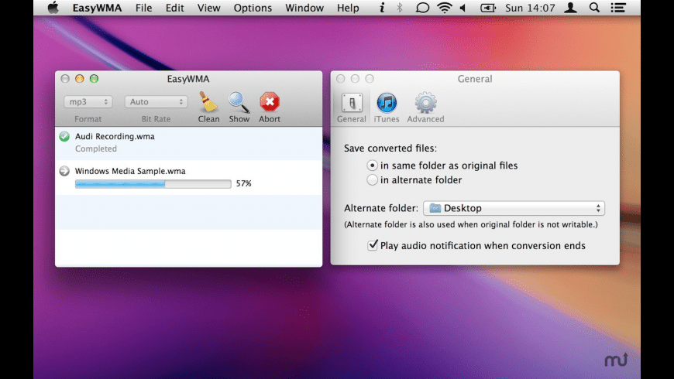Abort the conversion with the red icon
674x379 pixels.
270,102
